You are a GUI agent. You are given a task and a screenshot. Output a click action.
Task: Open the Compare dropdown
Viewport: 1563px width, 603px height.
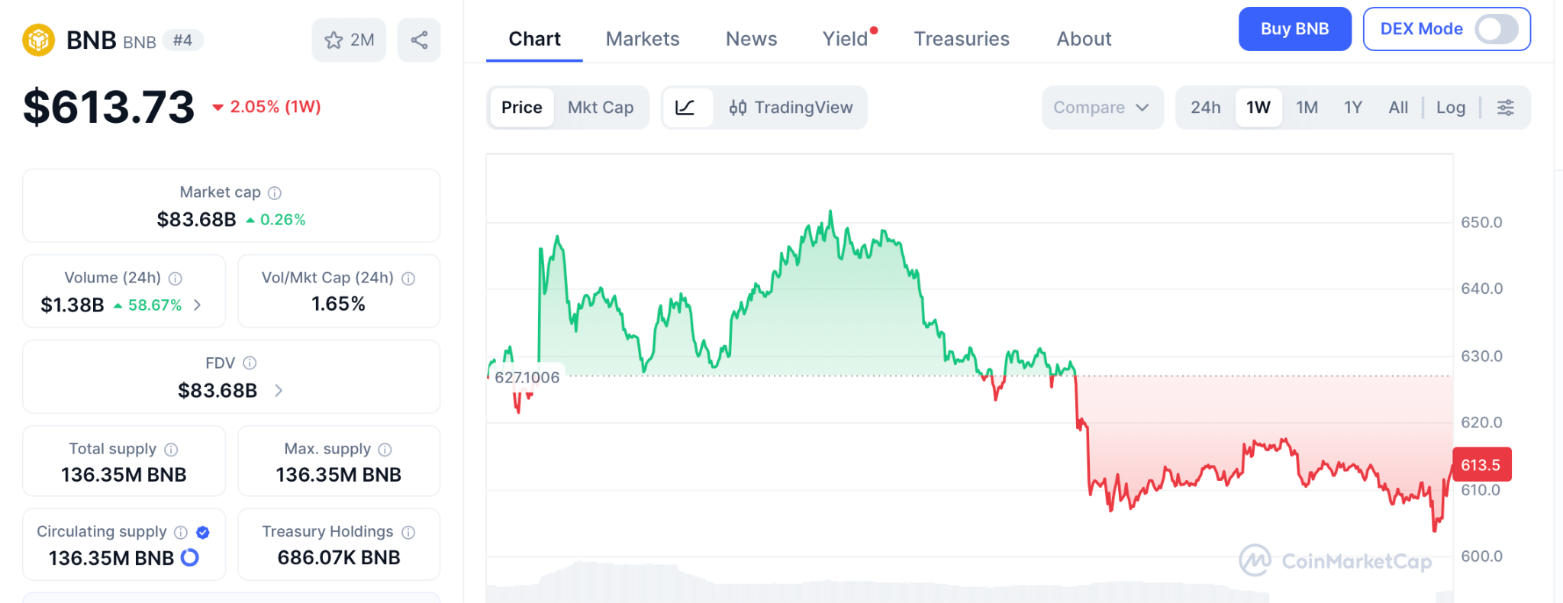[x=1101, y=108]
